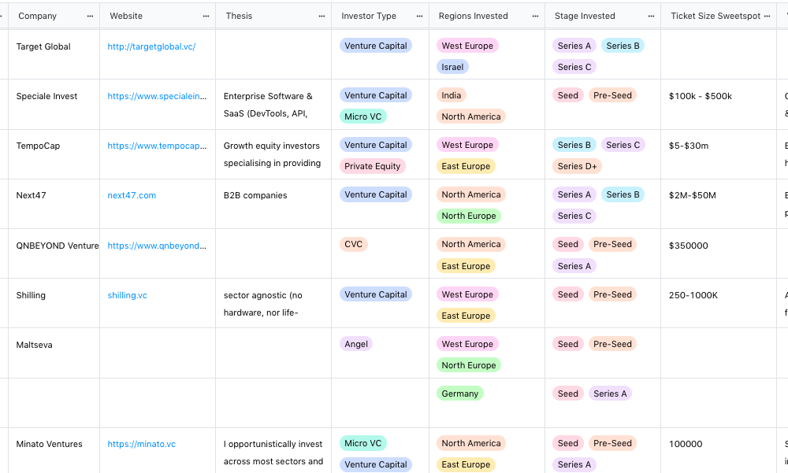The width and height of the screenshot is (788, 473).
Task: Select the Germany region tag
Action: point(460,394)
